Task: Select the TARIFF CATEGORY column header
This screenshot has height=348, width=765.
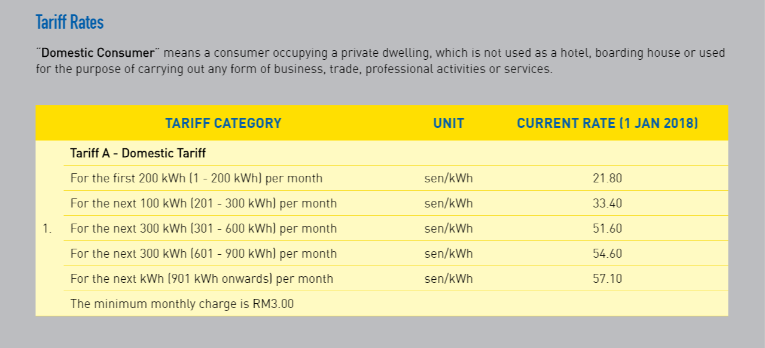Action: pos(223,123)
